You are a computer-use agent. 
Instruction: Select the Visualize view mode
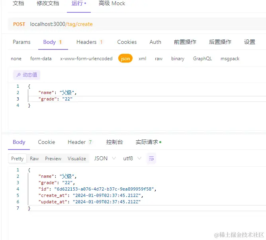coord(77,158)
